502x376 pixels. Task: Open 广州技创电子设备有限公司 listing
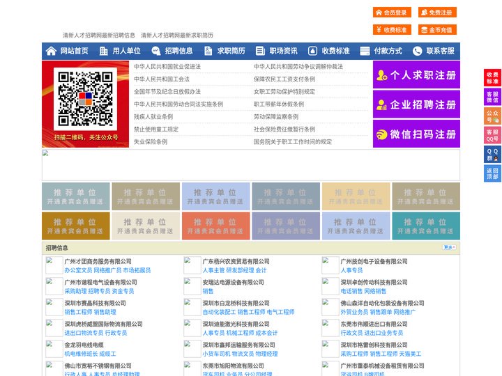374,262
